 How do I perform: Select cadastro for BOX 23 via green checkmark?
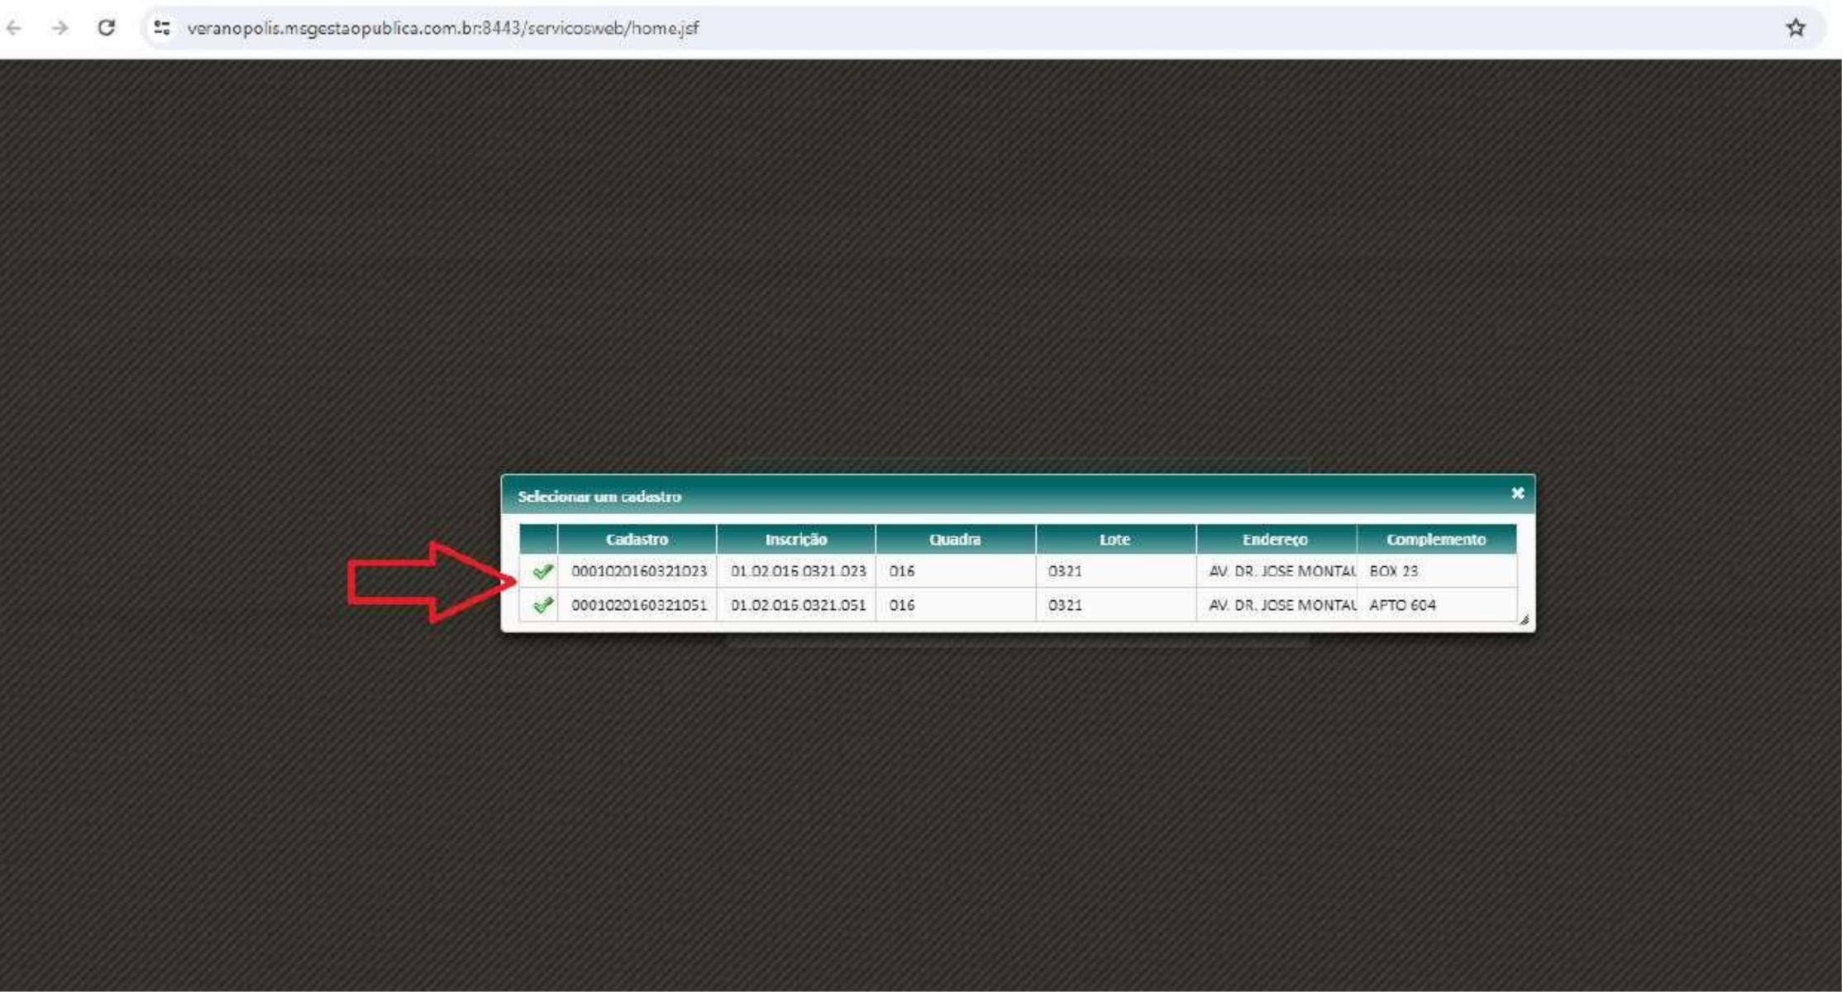pos(542,571)
